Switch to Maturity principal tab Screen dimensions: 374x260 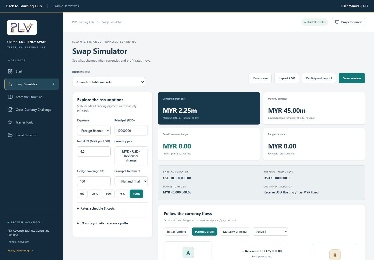(x=235, y=231)
